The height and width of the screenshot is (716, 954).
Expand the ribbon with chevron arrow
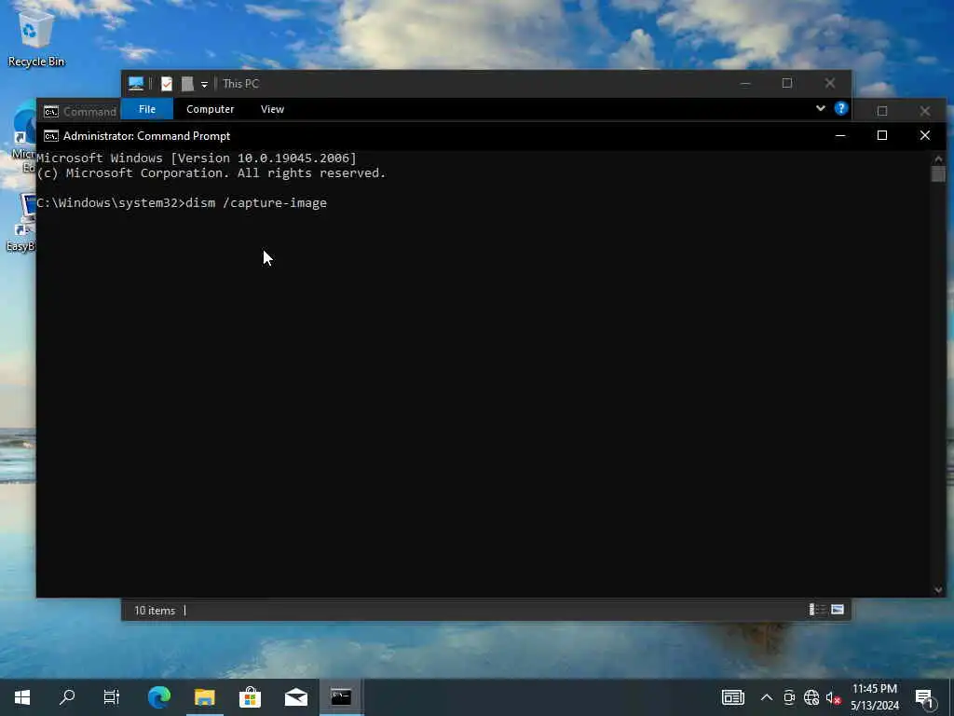tap(820, 108)
